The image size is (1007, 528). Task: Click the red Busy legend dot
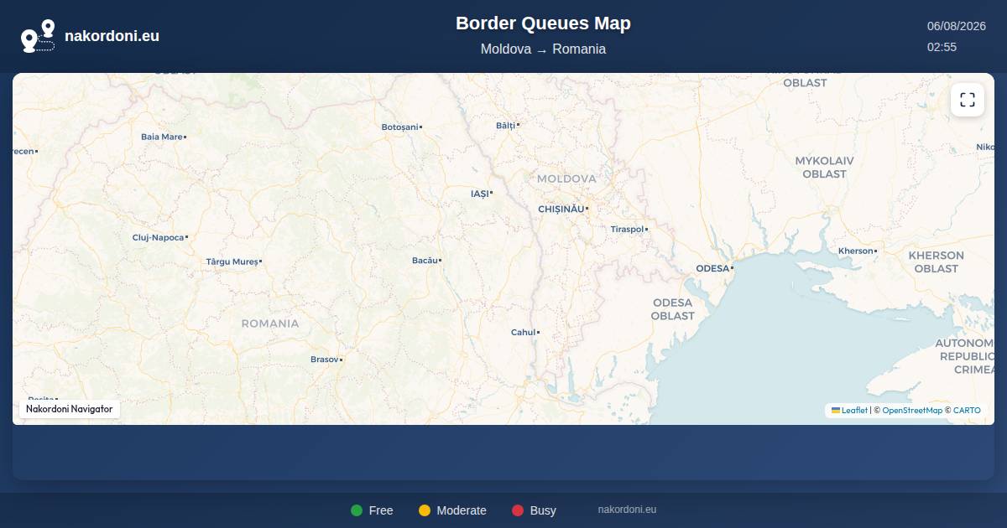click(518, 510)
